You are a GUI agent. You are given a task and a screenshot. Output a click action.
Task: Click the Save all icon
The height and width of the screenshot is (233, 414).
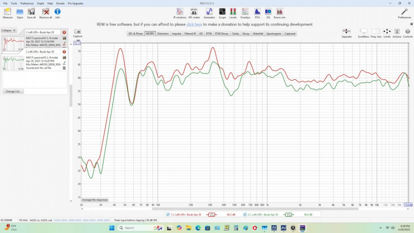pyautogui.click(x=31, y=13)
